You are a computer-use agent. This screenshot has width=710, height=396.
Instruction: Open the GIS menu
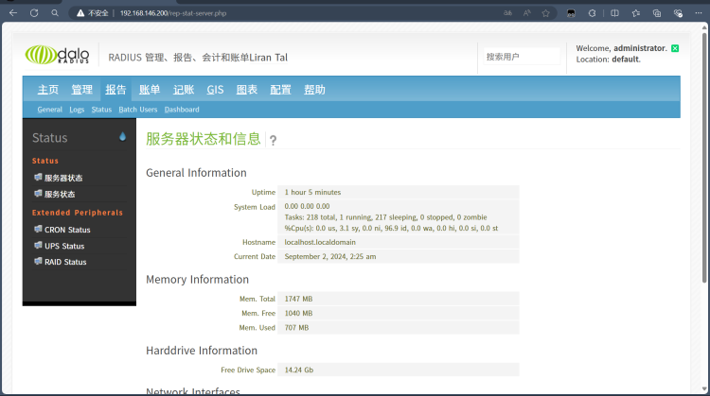tap(215, 90)
